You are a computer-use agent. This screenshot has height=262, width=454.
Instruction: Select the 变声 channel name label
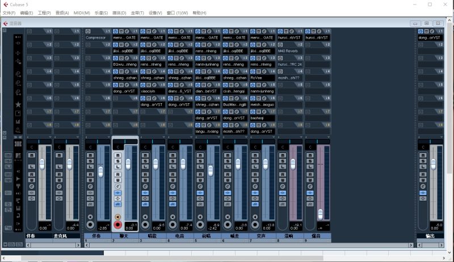pos(261,236)
